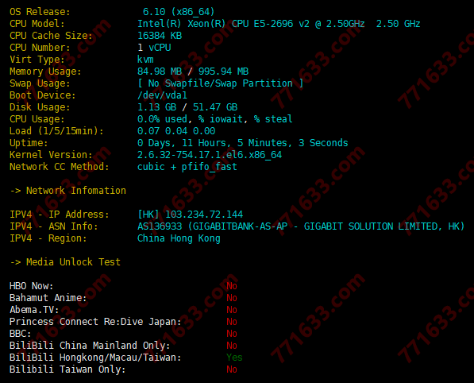Screen dimensions: 474x383
Task: Click the OS Release value 6.10
Action: pos(154,12)
